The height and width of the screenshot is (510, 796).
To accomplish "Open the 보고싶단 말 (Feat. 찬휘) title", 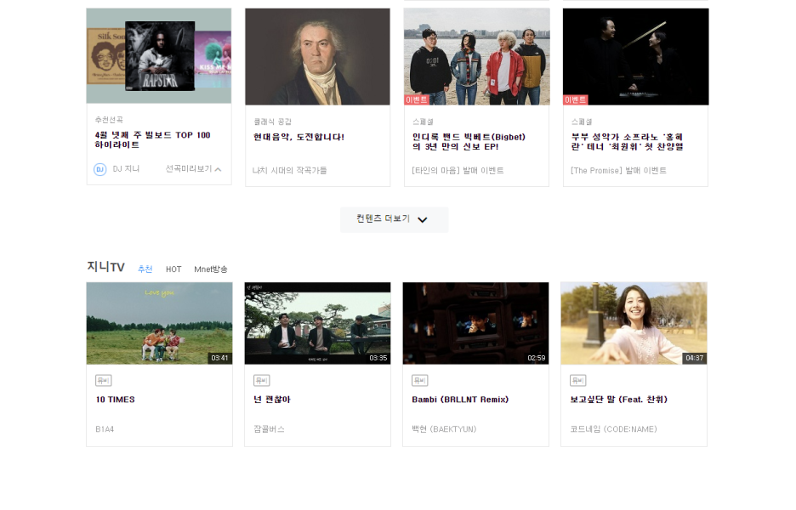I will click(618, 399).
